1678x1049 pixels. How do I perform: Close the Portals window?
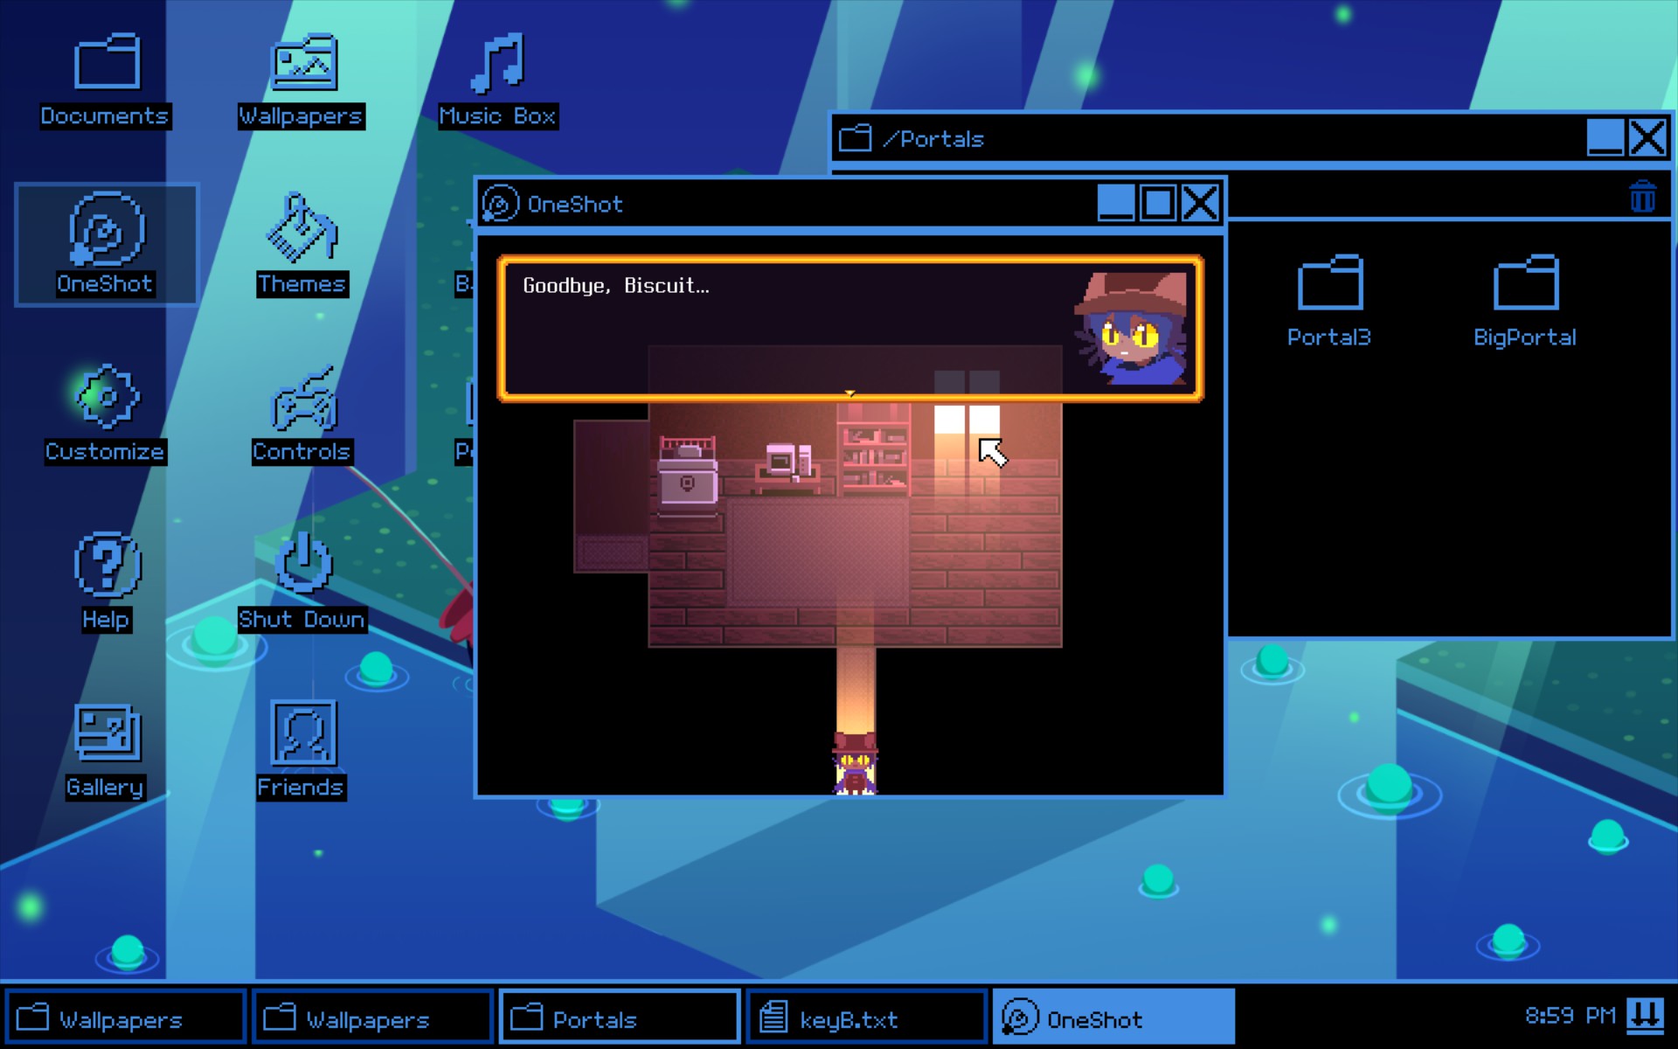(x=1647, y=137)
